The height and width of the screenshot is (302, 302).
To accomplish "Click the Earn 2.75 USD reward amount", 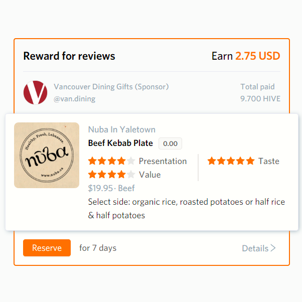I will pyautogui.click(x=246, y=56).
